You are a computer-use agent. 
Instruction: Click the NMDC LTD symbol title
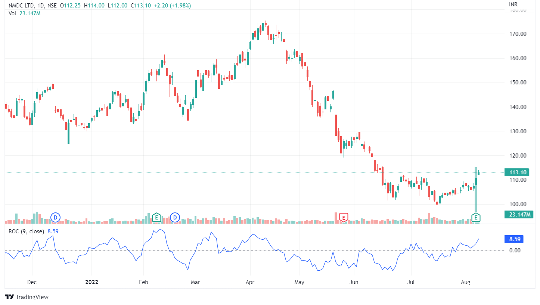coord(22,6)
